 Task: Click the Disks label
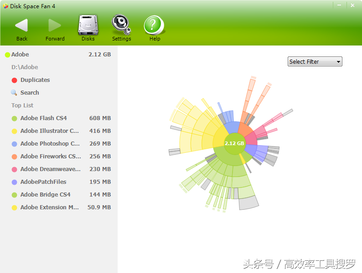pyautogui.click(x=88, y=39)
